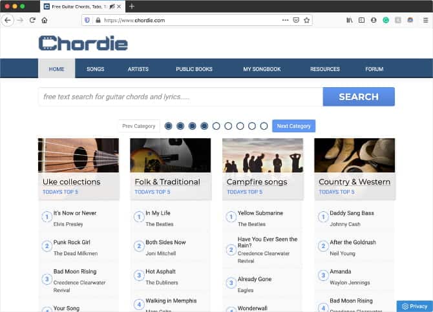Image resolution: width=433 pixels, height=312 pixels.
Task: Open the Folk & Traditional heading link
Action: click(167, 182)
